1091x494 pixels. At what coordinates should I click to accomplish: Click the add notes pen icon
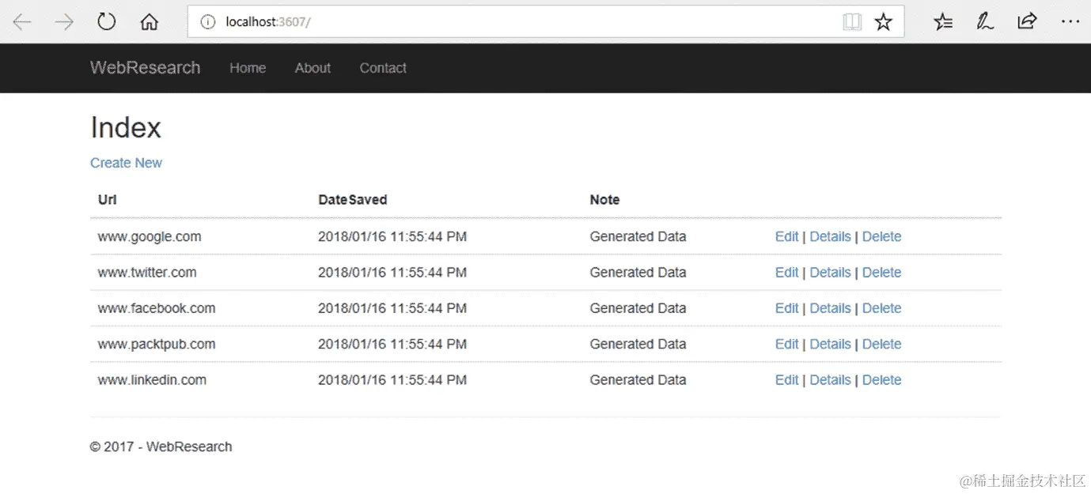pos(985,22)
